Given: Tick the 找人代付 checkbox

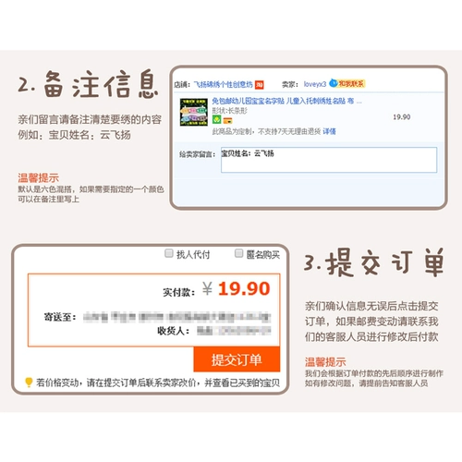Looking at the screenshot, I should (x=169, y=253).
